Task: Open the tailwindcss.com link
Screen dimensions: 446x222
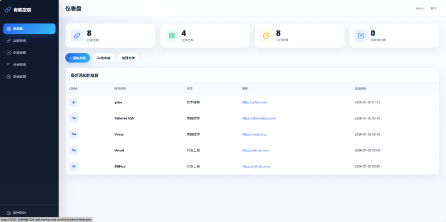Action: pyautogui.click(x=259, y=118)
